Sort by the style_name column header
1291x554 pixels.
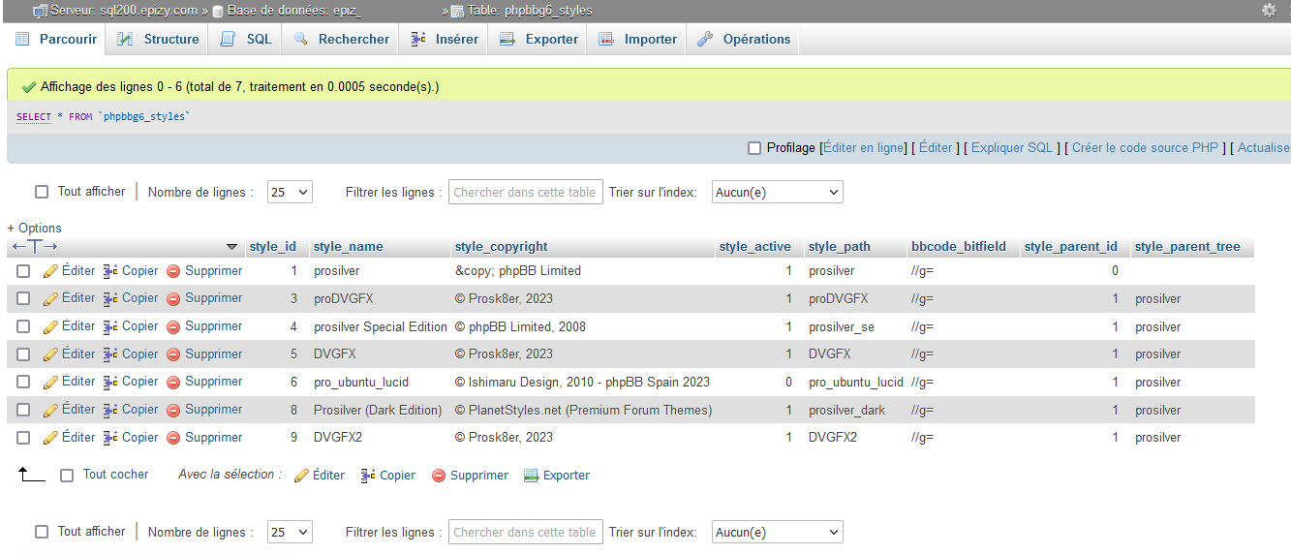(x=349, y=247)
